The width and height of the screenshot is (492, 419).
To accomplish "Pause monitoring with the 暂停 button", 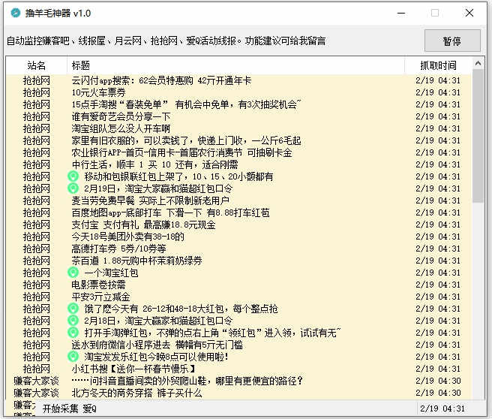I will [x=452, y=41].
